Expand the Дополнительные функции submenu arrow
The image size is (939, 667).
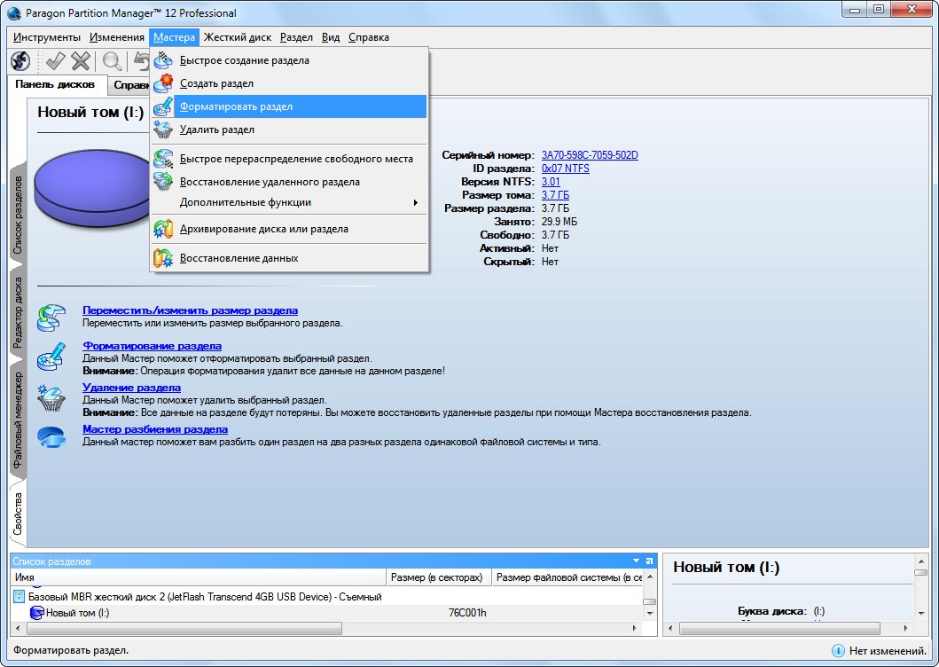click(x=416, y=202)
